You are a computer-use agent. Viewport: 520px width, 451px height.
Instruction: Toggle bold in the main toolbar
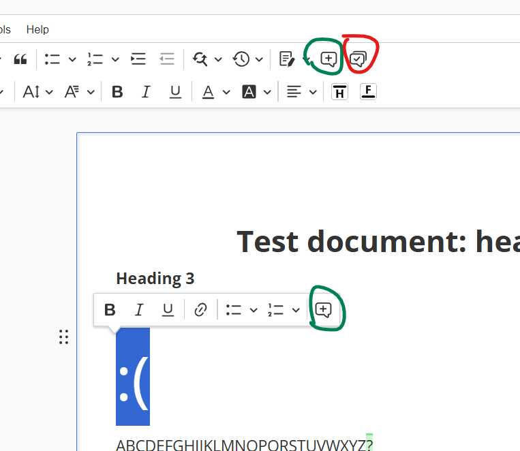point(117,92)
